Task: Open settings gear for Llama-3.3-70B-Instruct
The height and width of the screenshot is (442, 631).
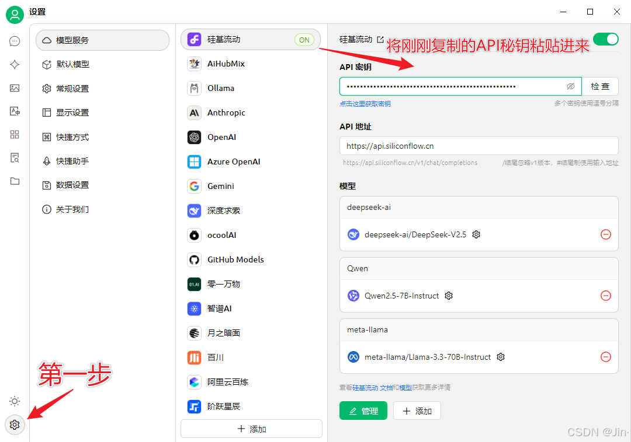Action: click(x=501, y=357)
